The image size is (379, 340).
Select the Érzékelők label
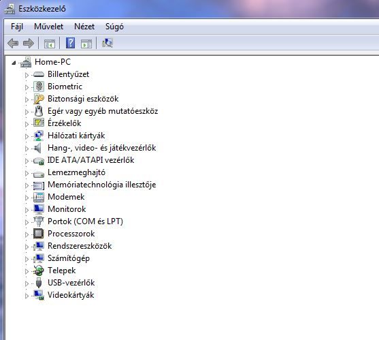click(x=64, y=123)
